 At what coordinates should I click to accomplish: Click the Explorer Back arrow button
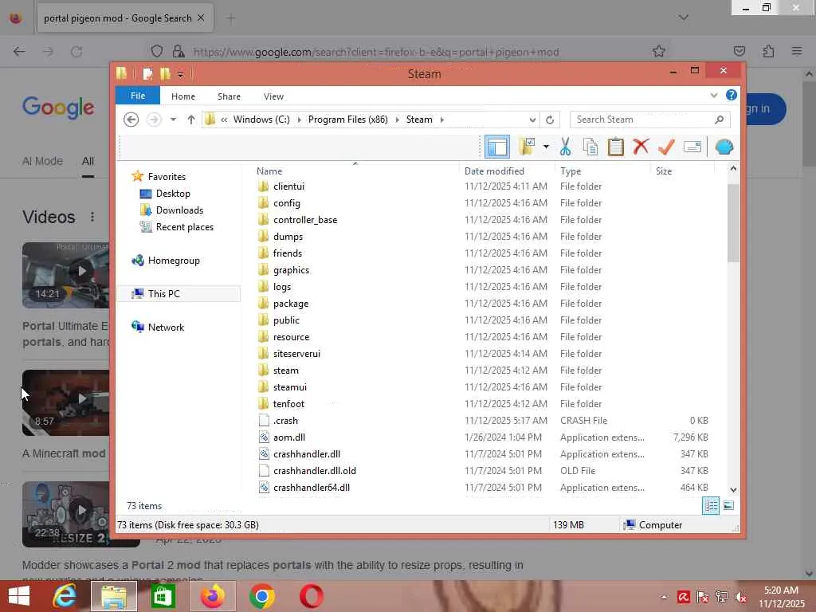tap(131, 120)
